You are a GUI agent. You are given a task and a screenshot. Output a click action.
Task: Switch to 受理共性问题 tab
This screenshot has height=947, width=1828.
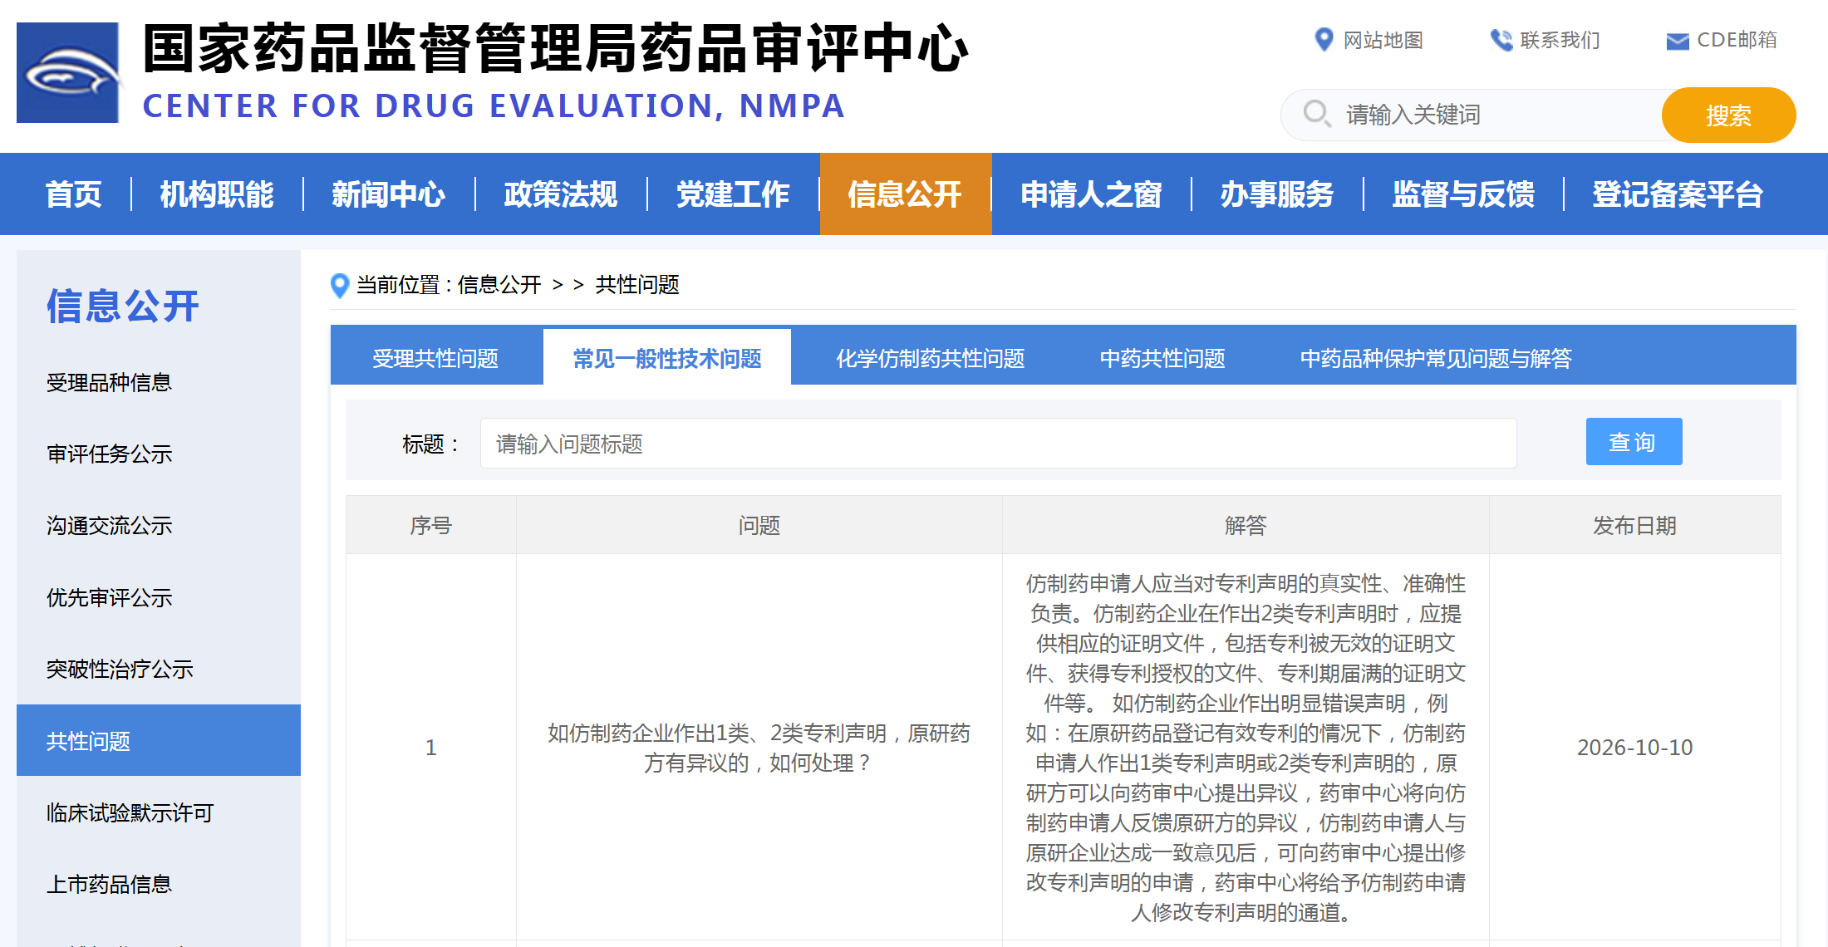click(x=435, y=358)
